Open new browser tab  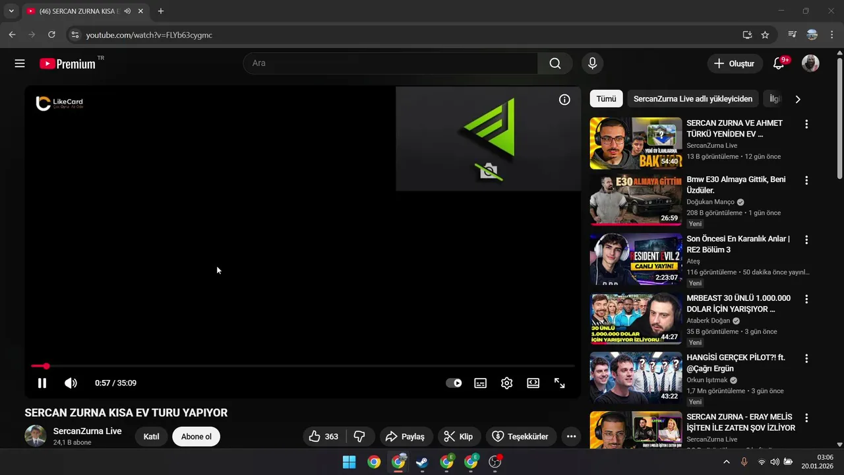[x=160, y=11]
